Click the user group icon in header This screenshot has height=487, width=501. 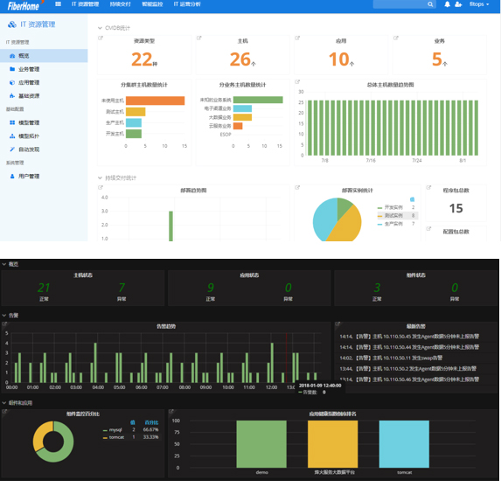pyautogui.click(x=458, y=4)
